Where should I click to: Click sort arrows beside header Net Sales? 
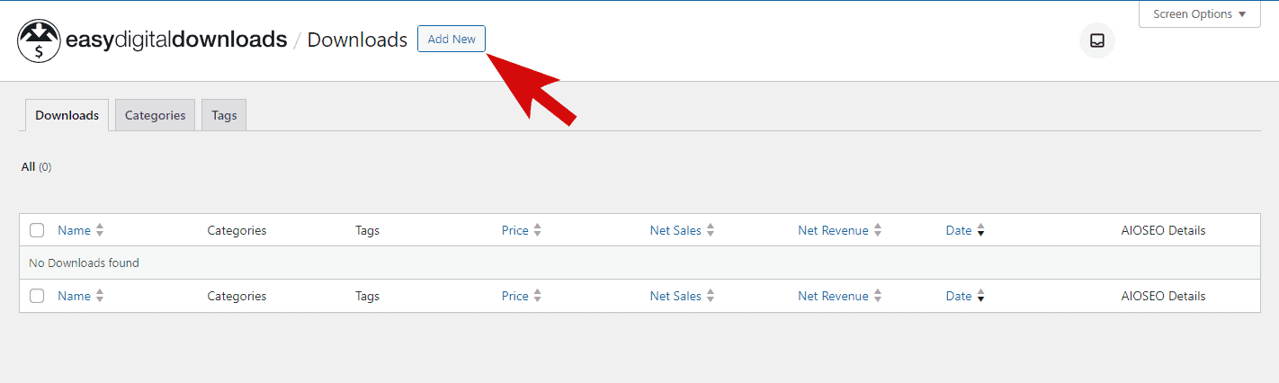tap(710, 230)
